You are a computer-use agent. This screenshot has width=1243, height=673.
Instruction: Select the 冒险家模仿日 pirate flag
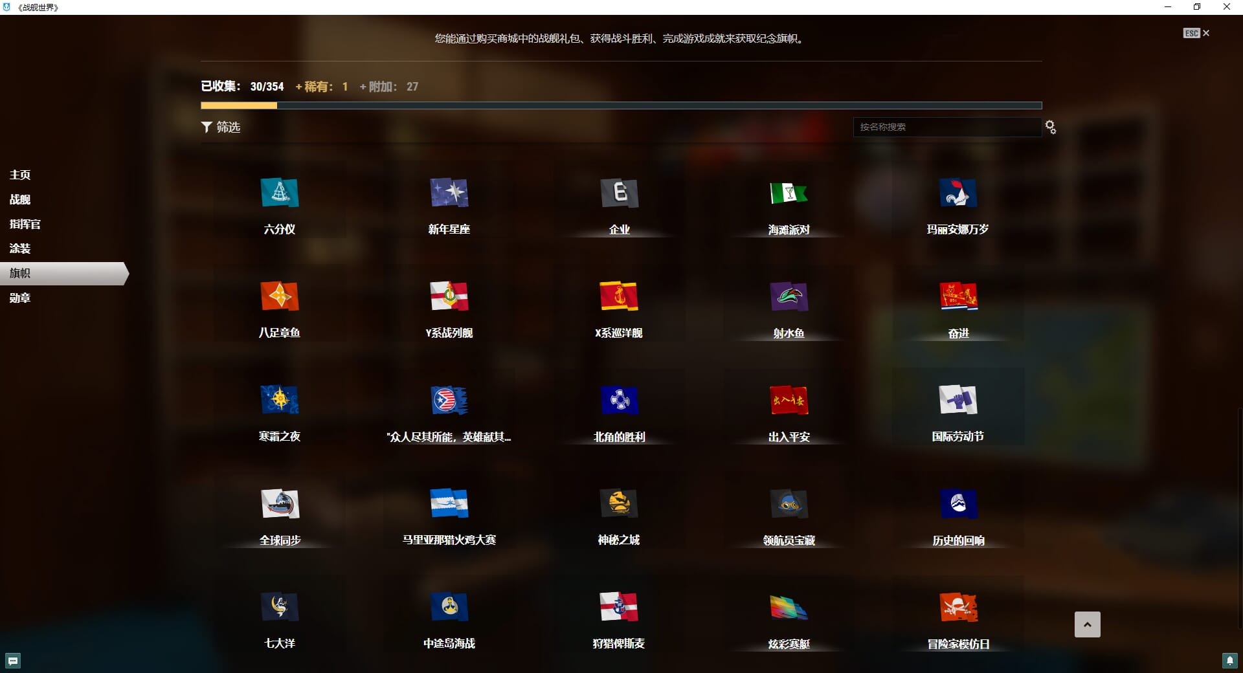pos(958,607)
